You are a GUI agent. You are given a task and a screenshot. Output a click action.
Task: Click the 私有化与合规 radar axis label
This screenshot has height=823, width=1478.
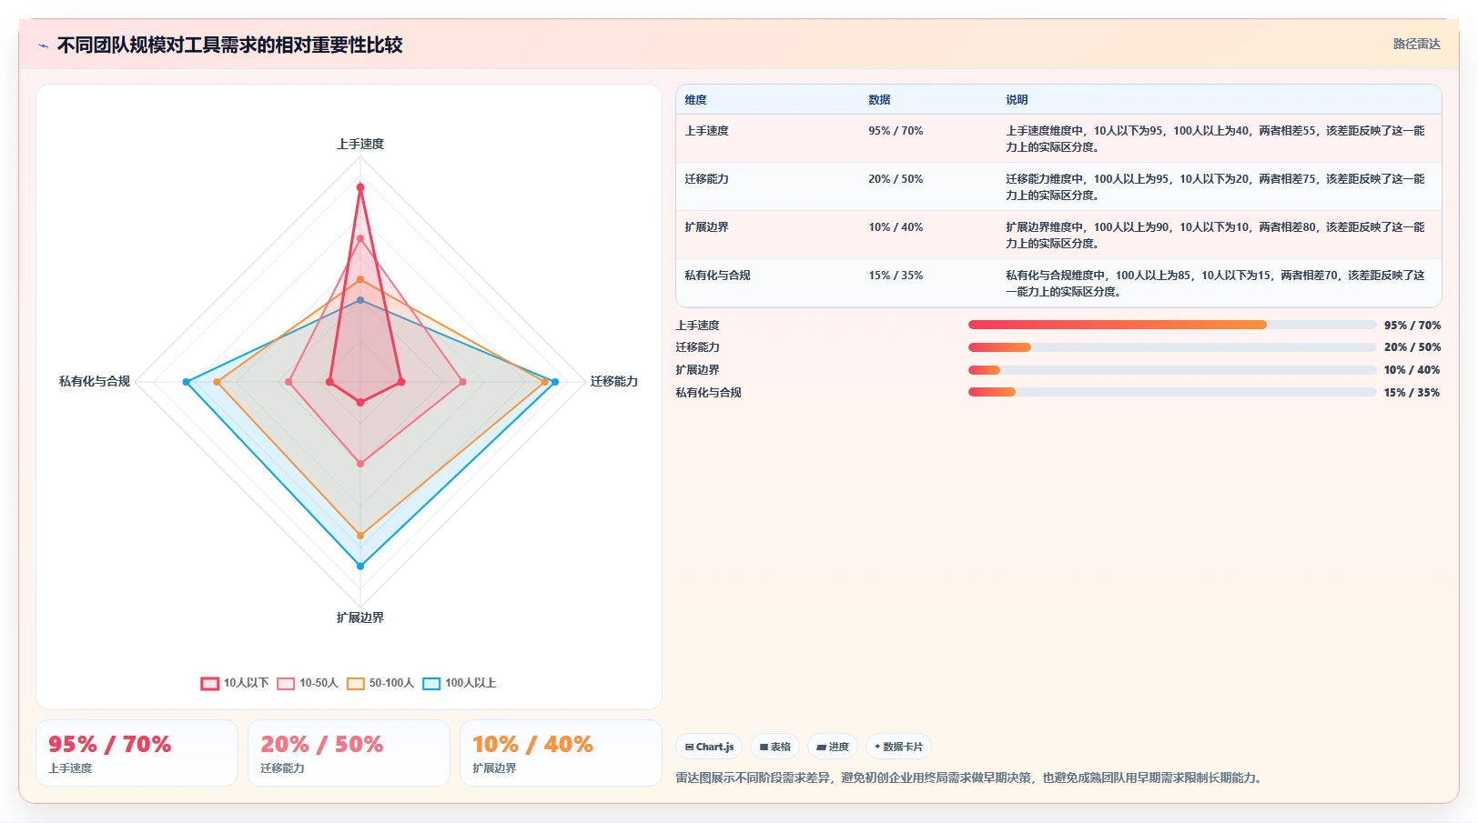click(x=95, y=381)
